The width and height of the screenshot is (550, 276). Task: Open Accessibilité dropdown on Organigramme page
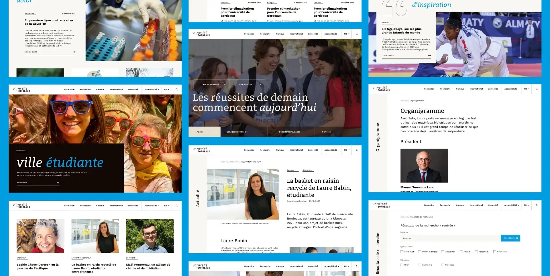(512, 89)
